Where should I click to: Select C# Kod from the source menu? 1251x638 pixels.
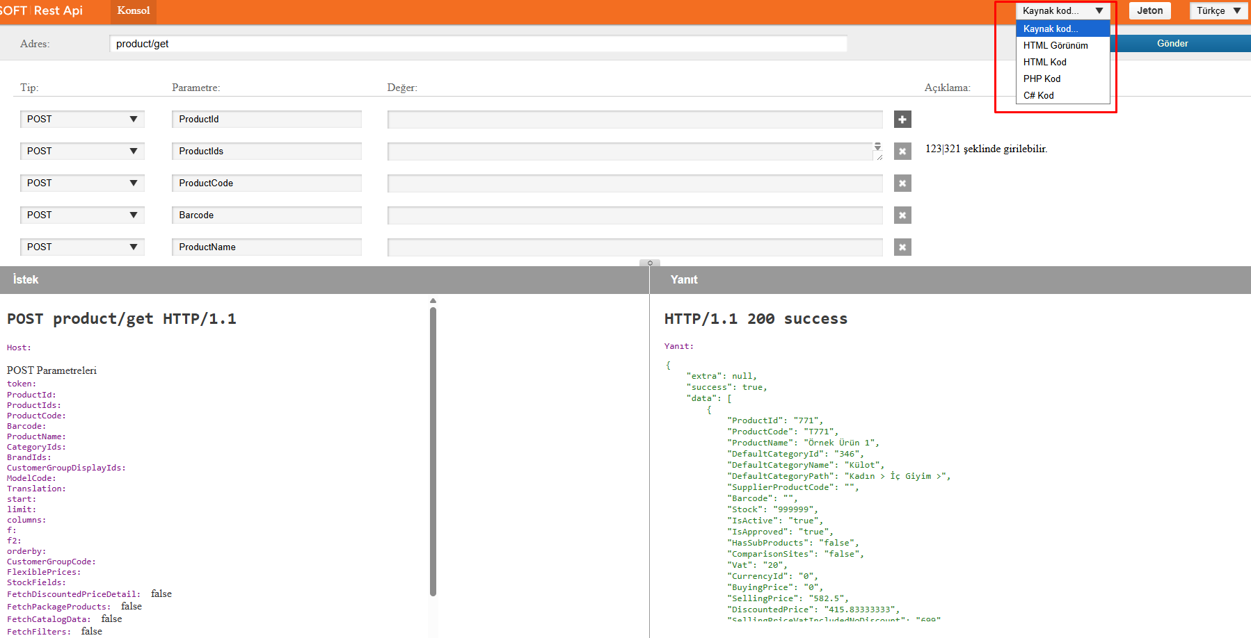coord(1038,95)
